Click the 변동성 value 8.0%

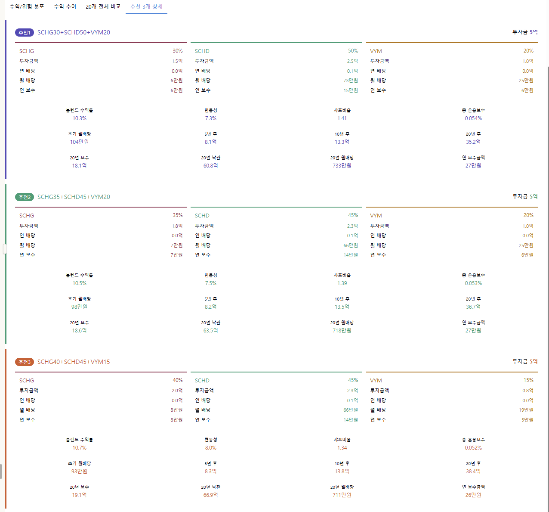pos(211,448)
